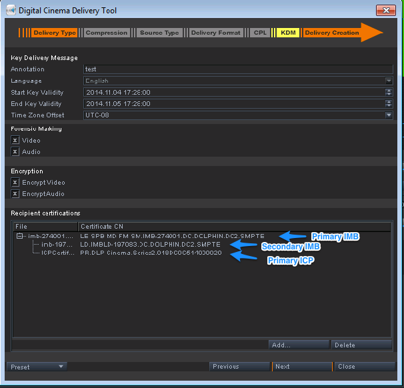
Task: Collapse the imb-274001 certificate tree node
Action: [21, 236]
